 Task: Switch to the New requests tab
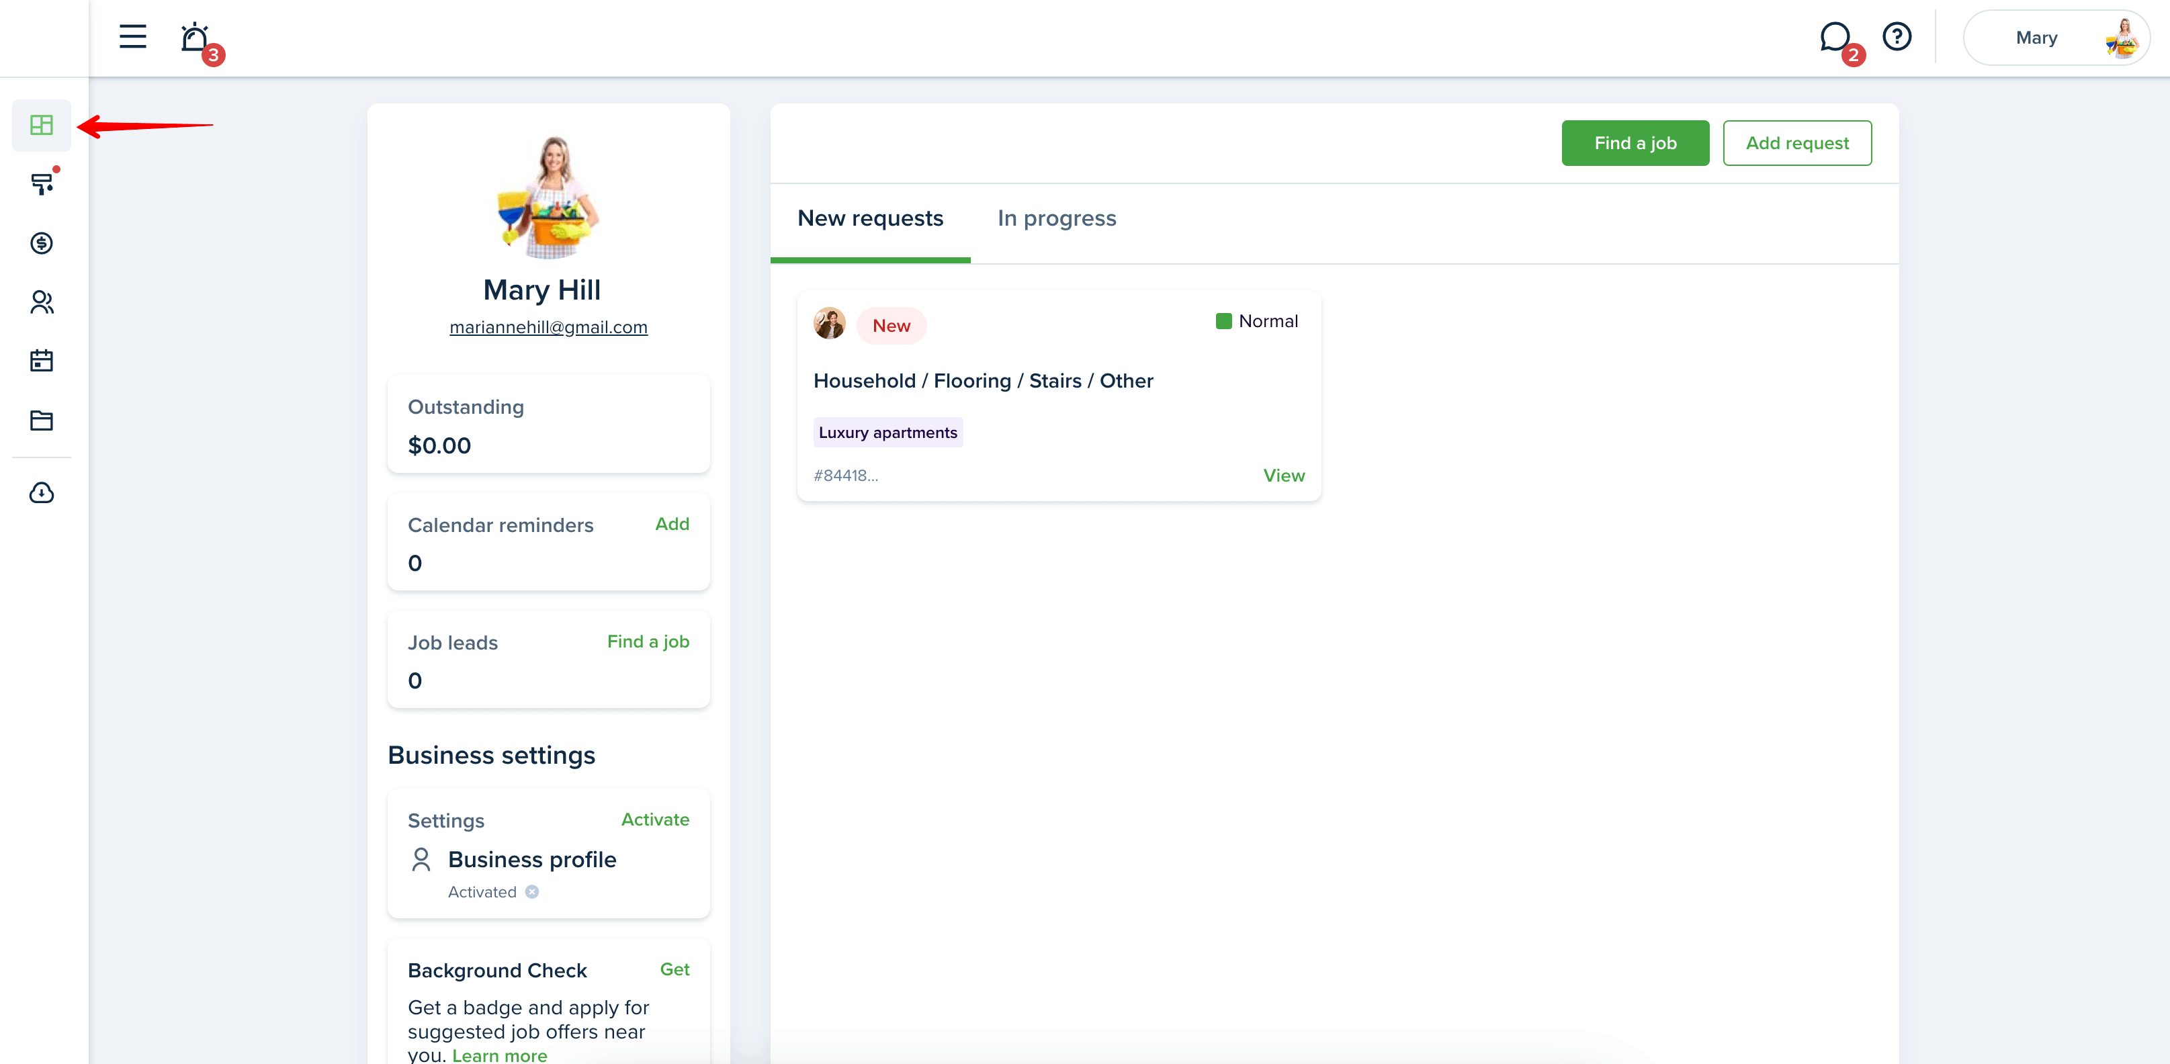click(x=870, y=219)
